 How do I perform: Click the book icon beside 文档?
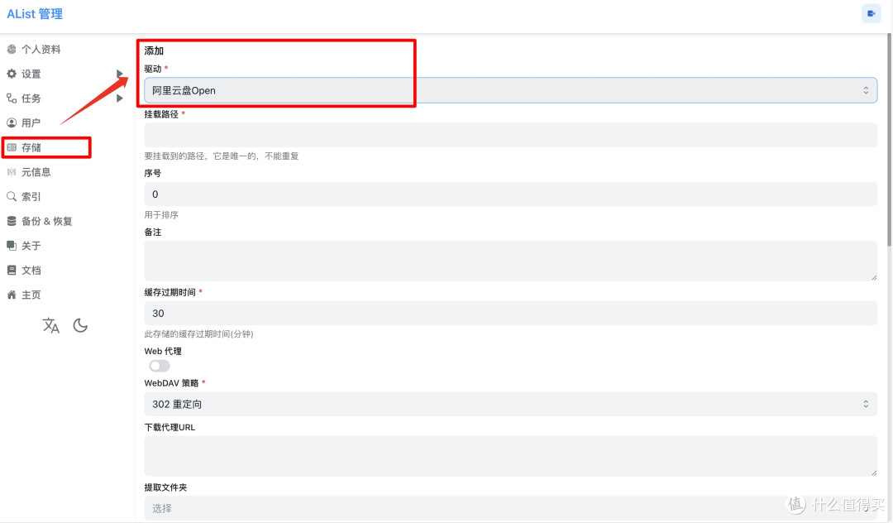coord(12,270)
